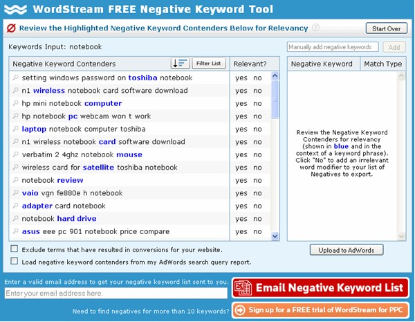Click the Filter List button

209,63
